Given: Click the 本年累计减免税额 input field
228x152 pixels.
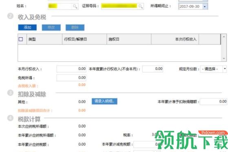Looking at the screenshot, I should pos(148,144).
